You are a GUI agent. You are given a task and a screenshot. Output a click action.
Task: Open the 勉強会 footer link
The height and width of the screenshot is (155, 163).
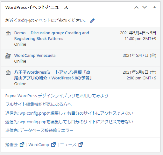click(11, 145)
